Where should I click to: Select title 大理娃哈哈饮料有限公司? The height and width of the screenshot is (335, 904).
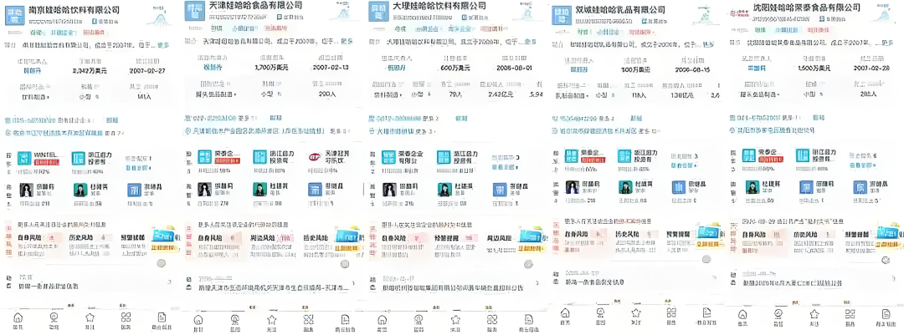click(439, 7)
